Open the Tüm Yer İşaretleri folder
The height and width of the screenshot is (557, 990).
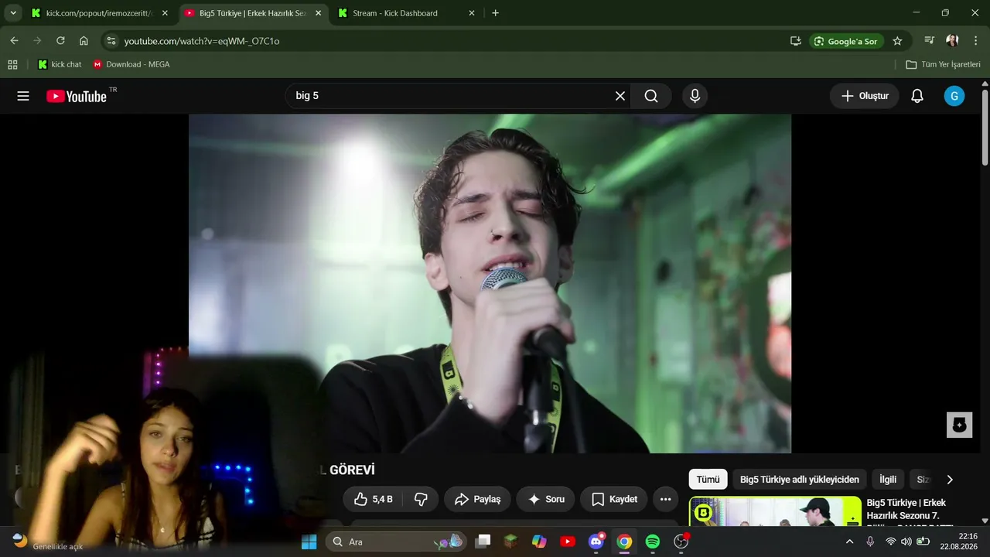point(944,64)
